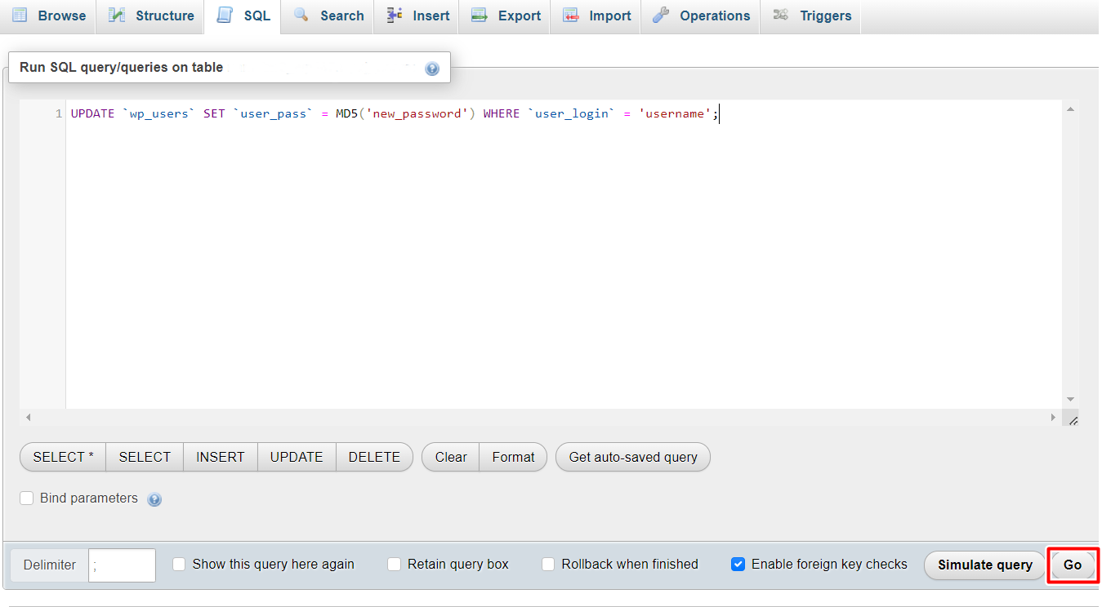
Task: Click the Import tab icon
Action: (x=572, y=16)
